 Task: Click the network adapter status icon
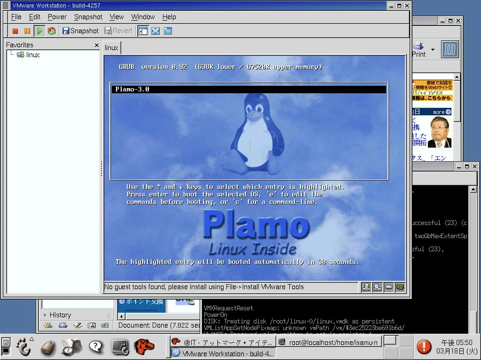click(x=400, y=287)
